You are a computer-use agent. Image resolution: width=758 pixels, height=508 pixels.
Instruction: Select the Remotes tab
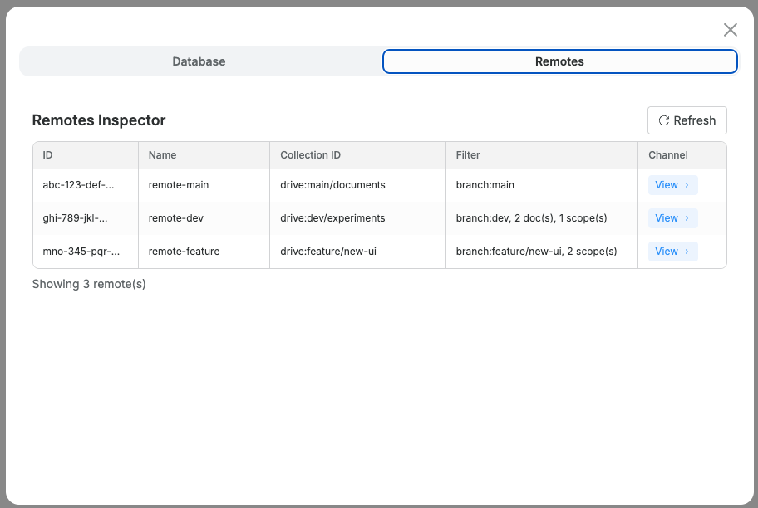pos(559,61)
